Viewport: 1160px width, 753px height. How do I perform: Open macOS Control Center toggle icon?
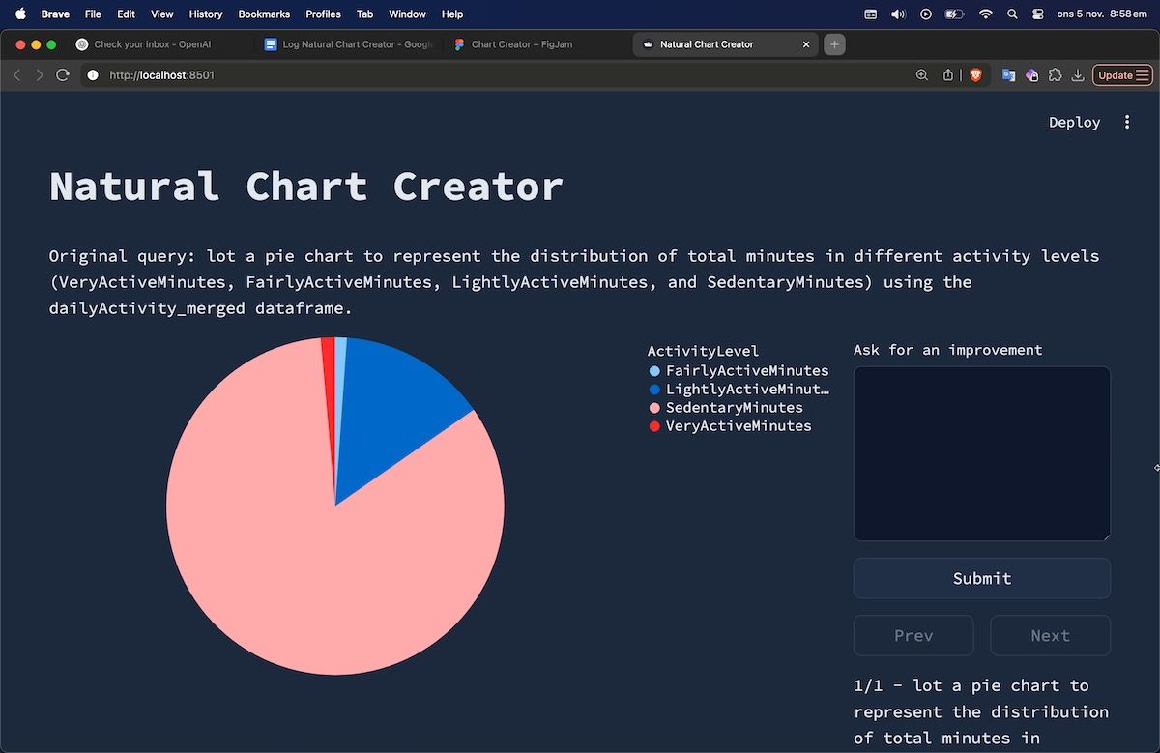(1038, 14)
